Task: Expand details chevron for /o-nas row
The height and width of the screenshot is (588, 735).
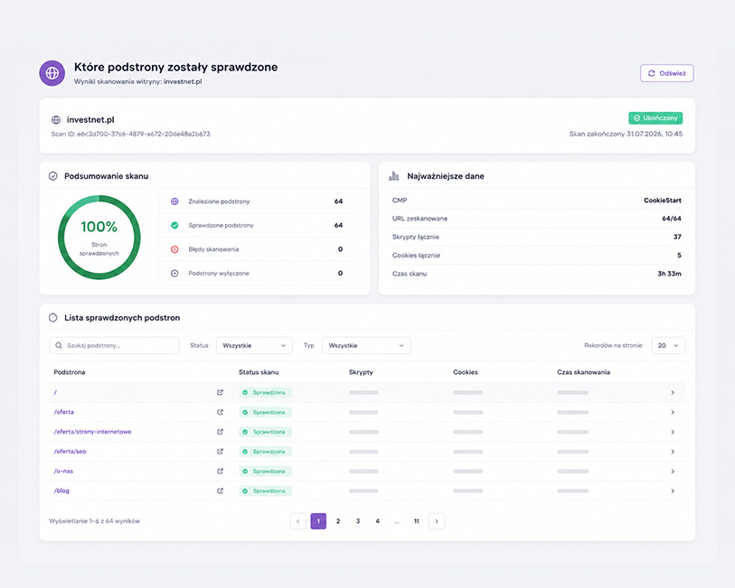Action: pos(673,471)
